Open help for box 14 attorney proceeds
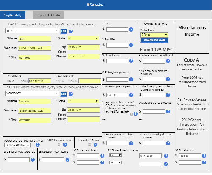Viewport: 212px width, 175px height. click(168, 143)
